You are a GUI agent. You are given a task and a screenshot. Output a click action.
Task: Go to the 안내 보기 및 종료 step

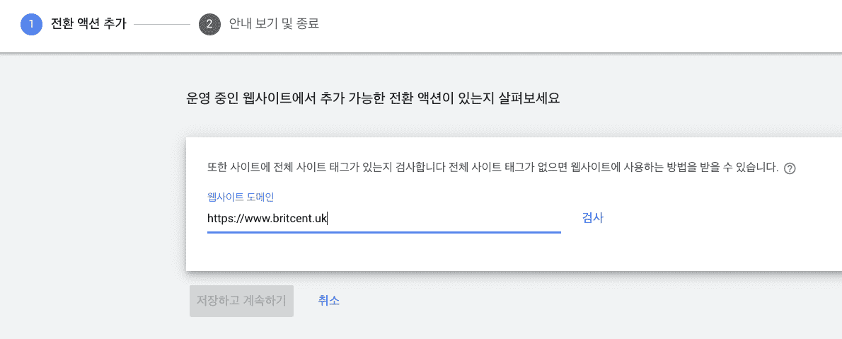click(274, 24)
